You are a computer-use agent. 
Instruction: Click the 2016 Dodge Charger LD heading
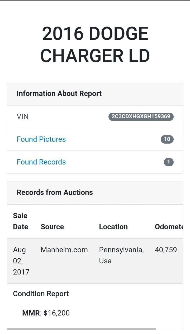(95, 44)
